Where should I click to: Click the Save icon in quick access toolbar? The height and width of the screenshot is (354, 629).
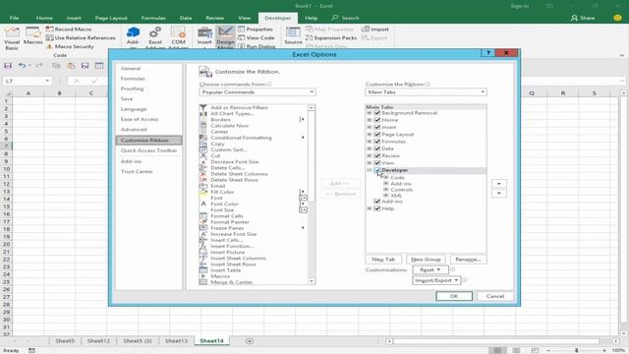pyautogui.click(x=8, y=66)
